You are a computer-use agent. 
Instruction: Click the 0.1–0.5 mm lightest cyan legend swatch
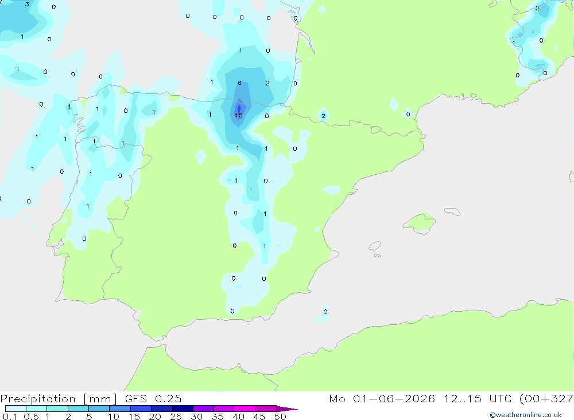click(15, 409)
